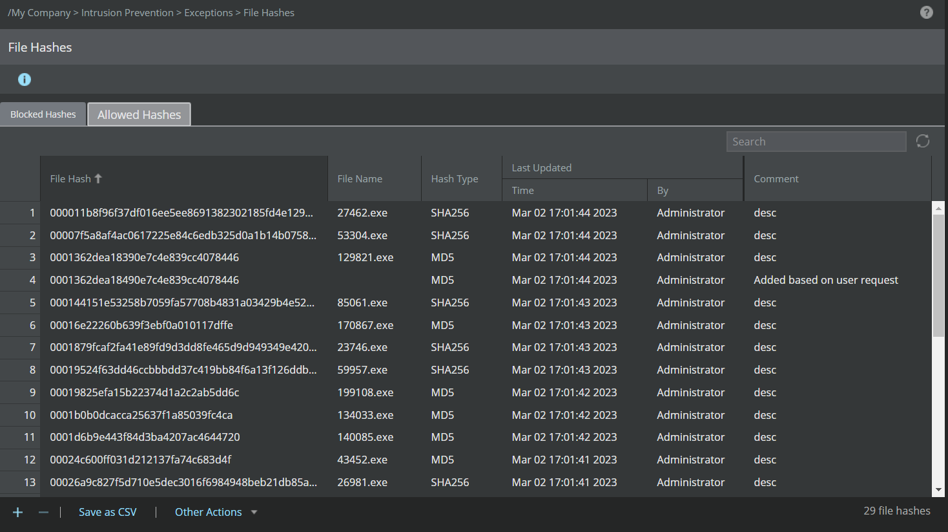Select the Allowed Hashes tab

click(x=139, y=114)
